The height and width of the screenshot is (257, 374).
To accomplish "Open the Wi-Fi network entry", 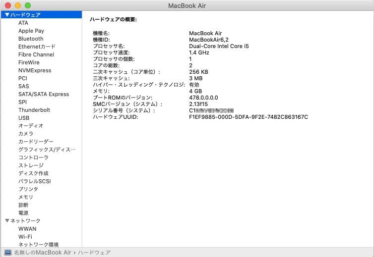I will click(x=25, y=237).
